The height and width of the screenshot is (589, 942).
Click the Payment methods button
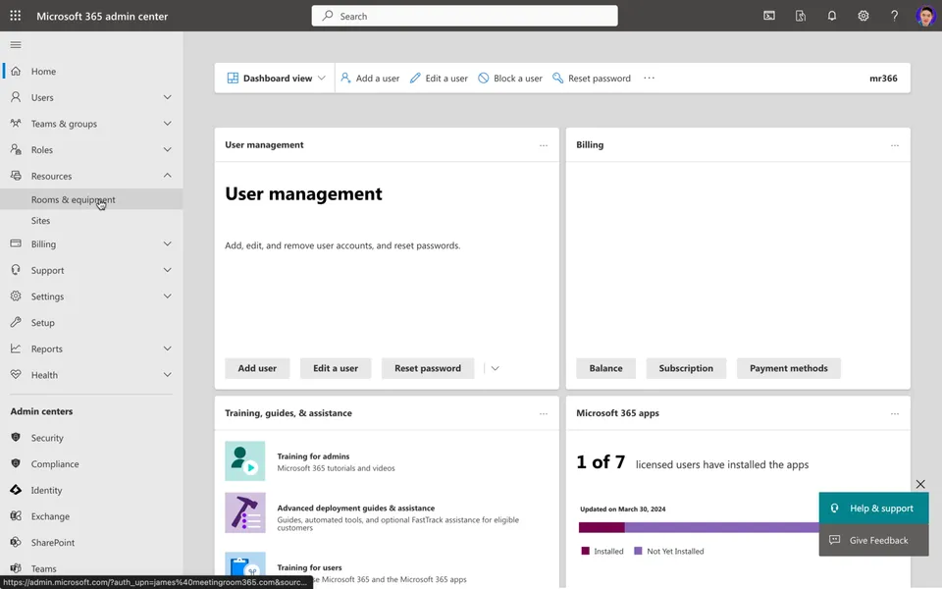click(788, 368)
